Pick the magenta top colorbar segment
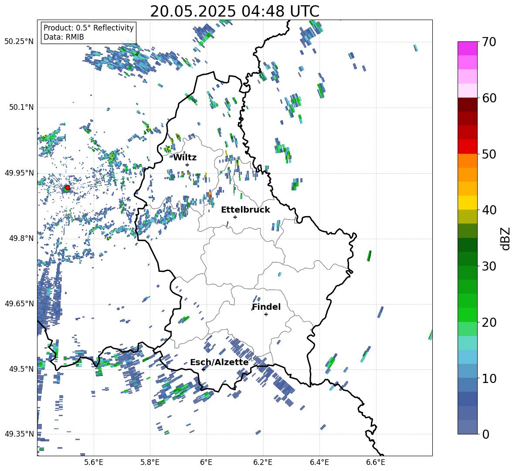 (x=468, y=49)
